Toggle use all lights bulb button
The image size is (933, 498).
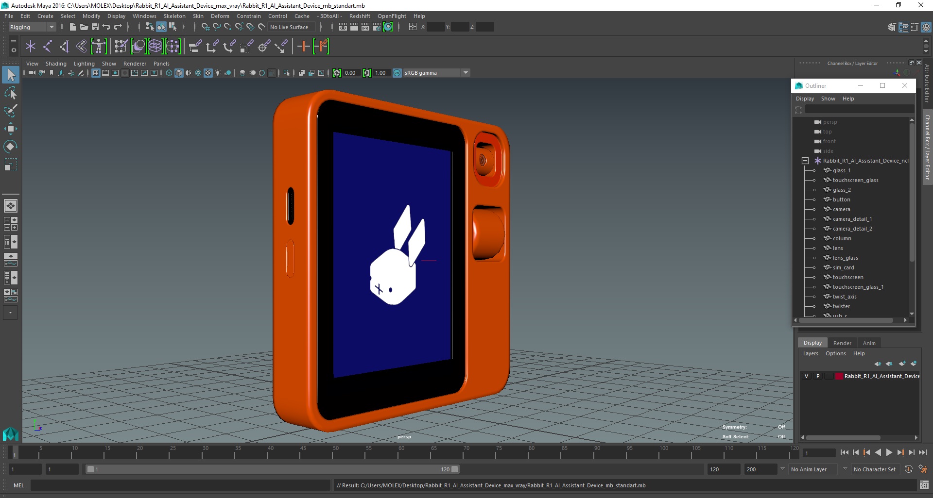[218, 73]
